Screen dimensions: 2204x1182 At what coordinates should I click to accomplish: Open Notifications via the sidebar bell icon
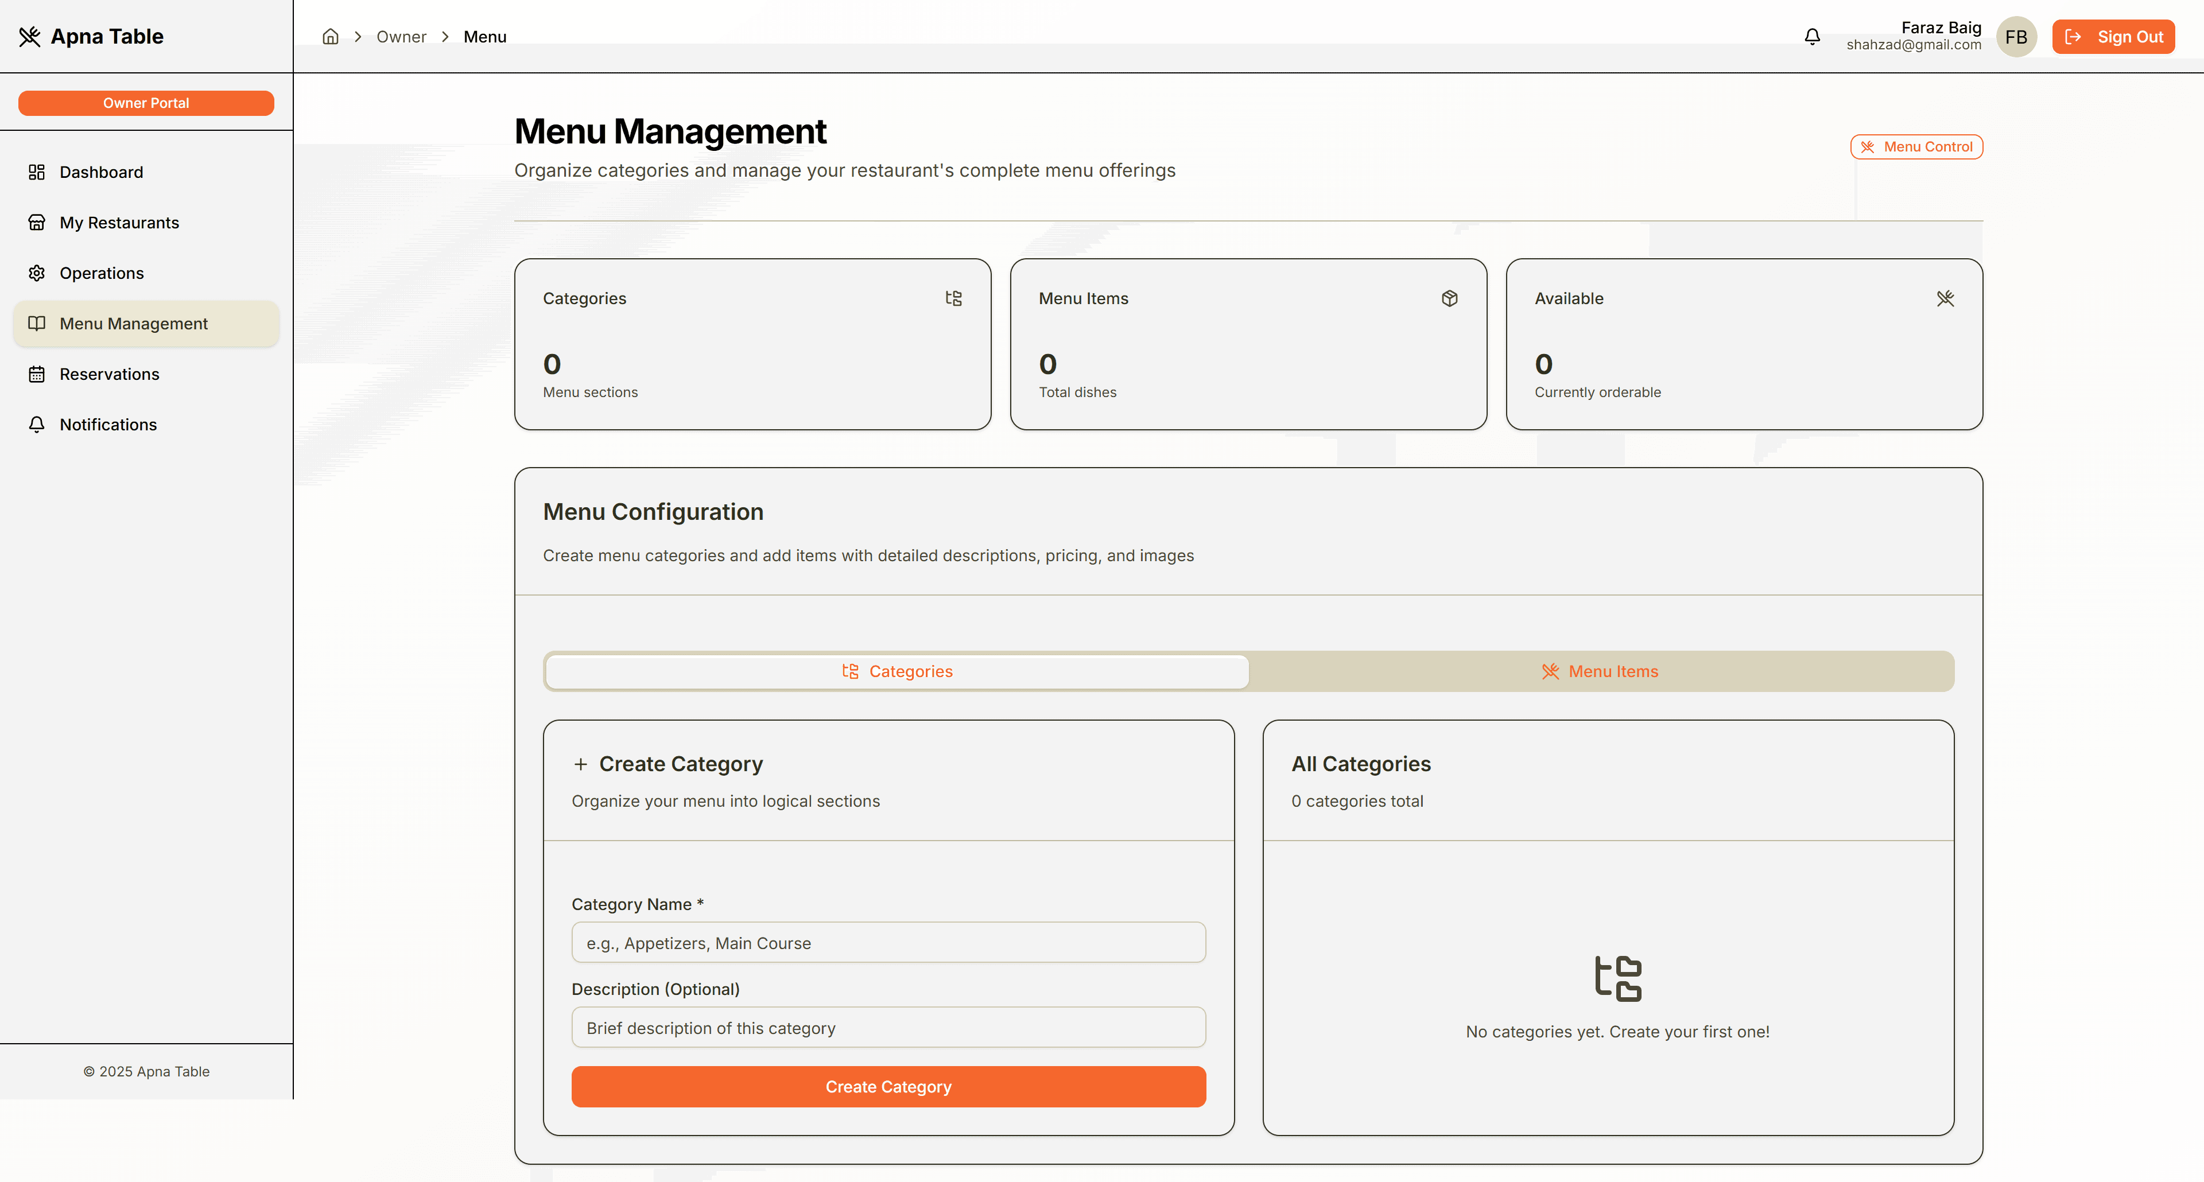click(x=37, y=424)
